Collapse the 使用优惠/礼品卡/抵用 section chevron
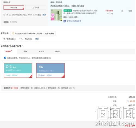 tap(23, 46)
